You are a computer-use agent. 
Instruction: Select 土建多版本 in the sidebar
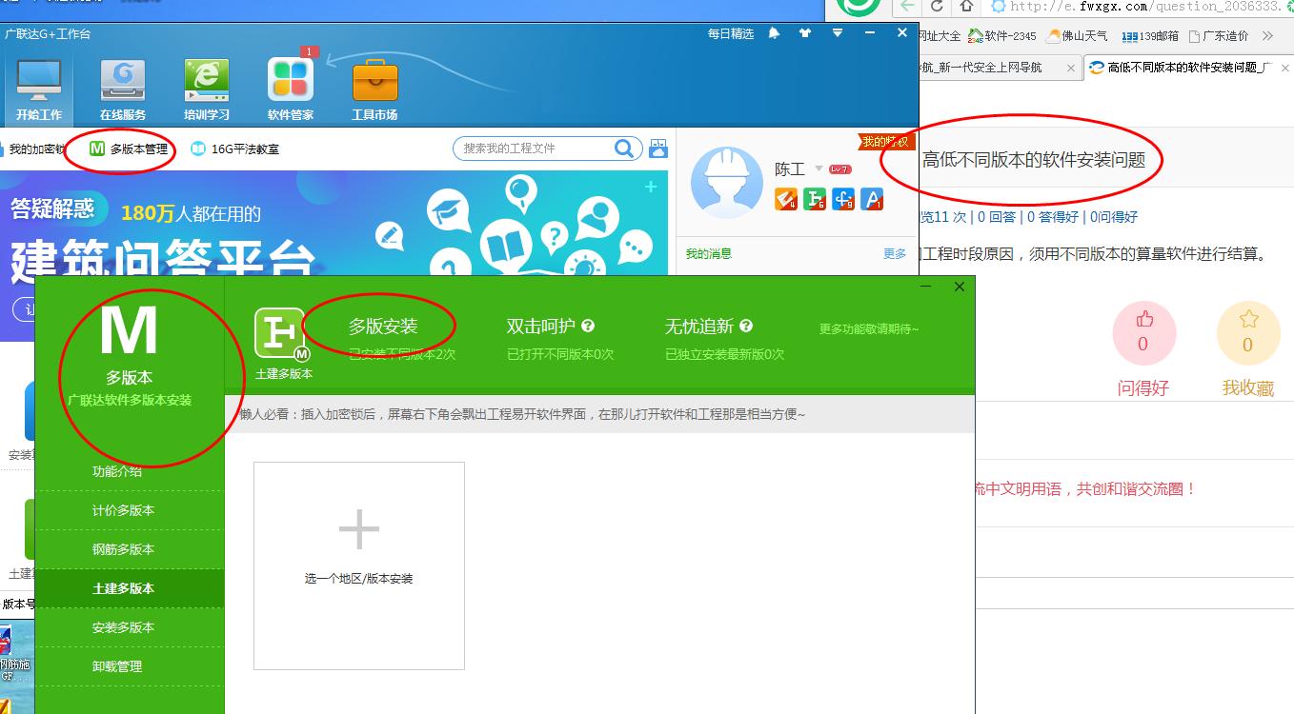(x=129, y=588)
